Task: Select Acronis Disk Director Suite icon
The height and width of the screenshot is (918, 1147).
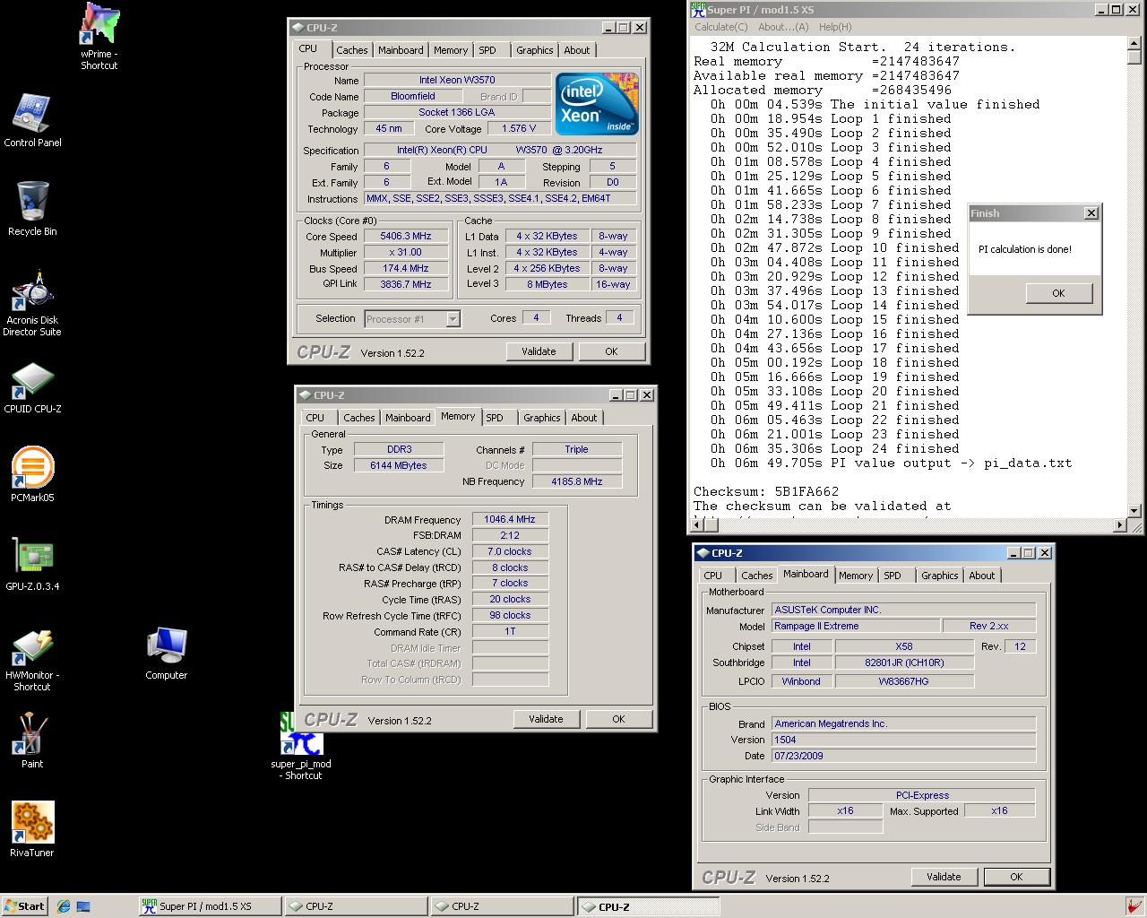Action: [32, 303]
